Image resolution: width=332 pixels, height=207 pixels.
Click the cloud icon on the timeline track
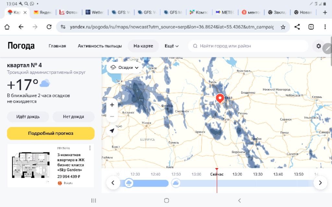(176, 183)
